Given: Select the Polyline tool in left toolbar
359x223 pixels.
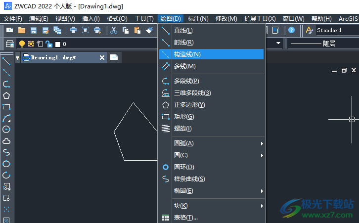Looking at the screenshot, I should coord(6,84).
